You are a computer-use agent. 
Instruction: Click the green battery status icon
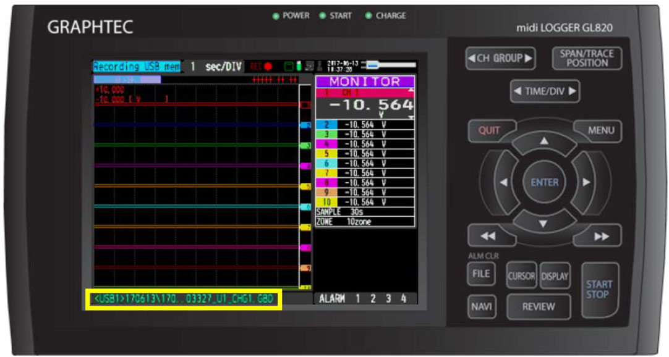(x=299, y=66)
